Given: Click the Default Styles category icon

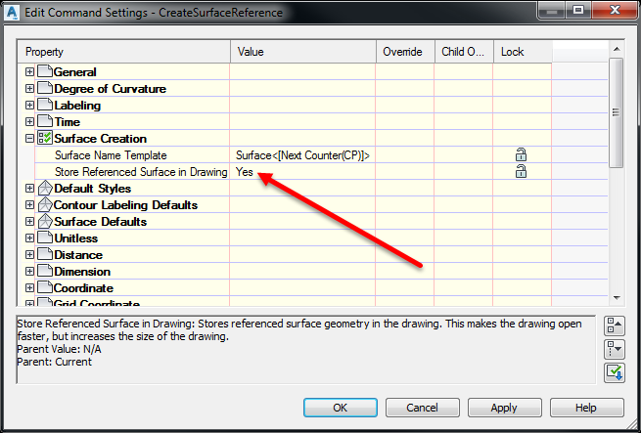Looking at the screenshot, I should click(45, 189).
